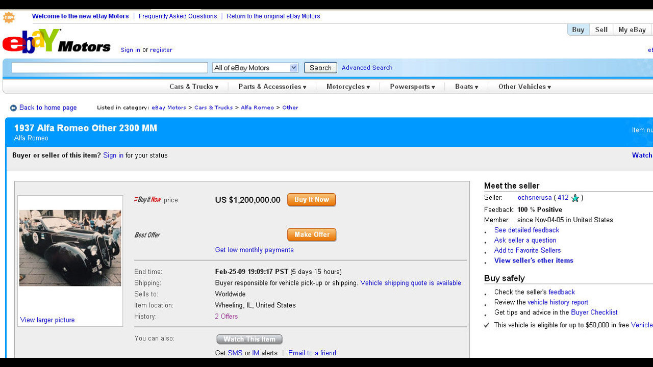Click into the search text field
Viewport: 653px width, 367px height.
pos(110,68)
